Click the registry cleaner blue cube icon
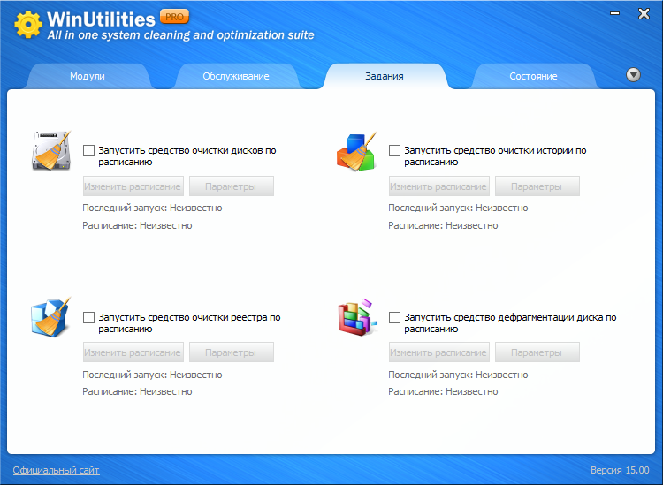The height and width of the screenshot is (485, 663). 50,317
